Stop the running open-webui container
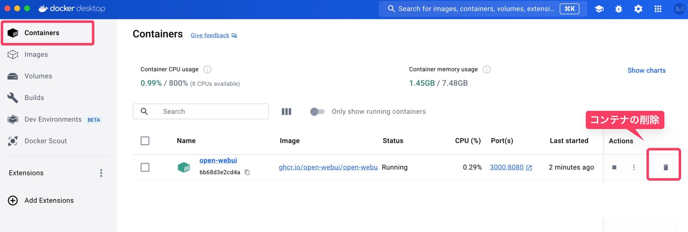688x232 pixels. pyautogui.click(x=614, y=167)
